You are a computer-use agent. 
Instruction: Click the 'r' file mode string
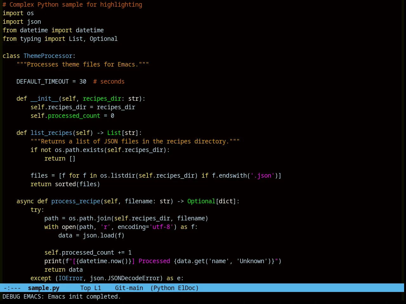(105, 227)
